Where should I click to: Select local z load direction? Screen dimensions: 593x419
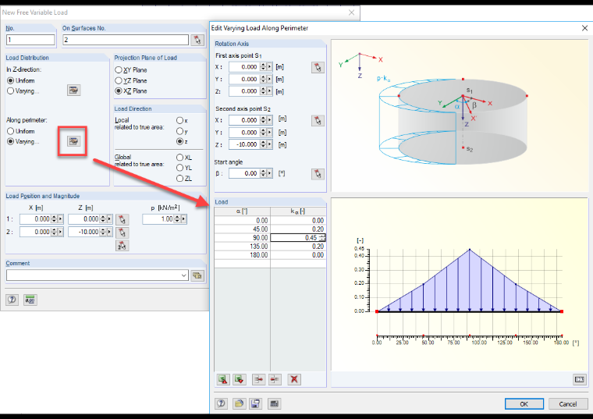[179, 141]
